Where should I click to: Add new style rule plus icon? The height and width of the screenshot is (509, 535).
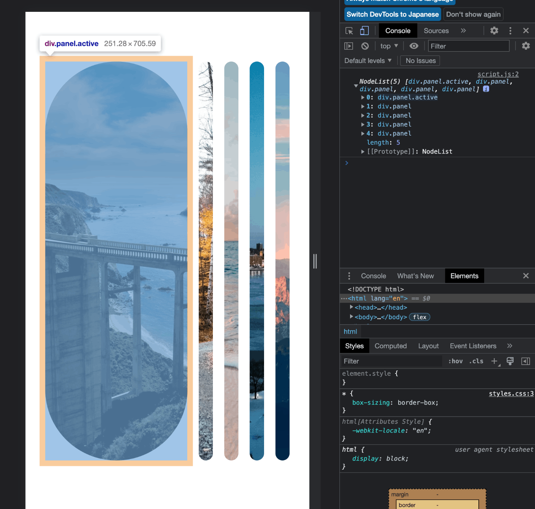(494, 361)
